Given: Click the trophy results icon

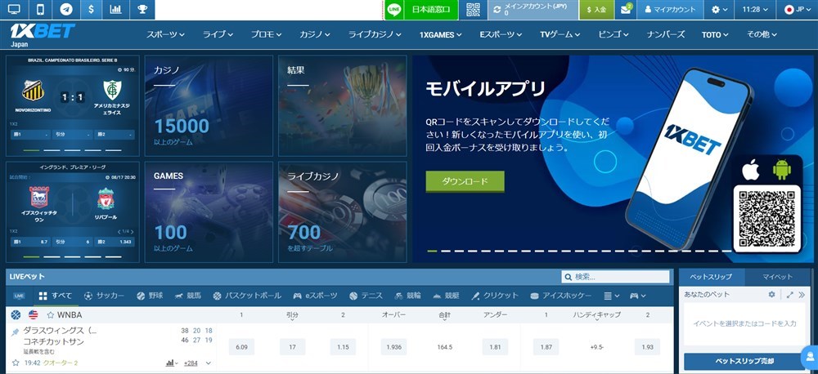Looking at the screenshot, I should [142, 9].
